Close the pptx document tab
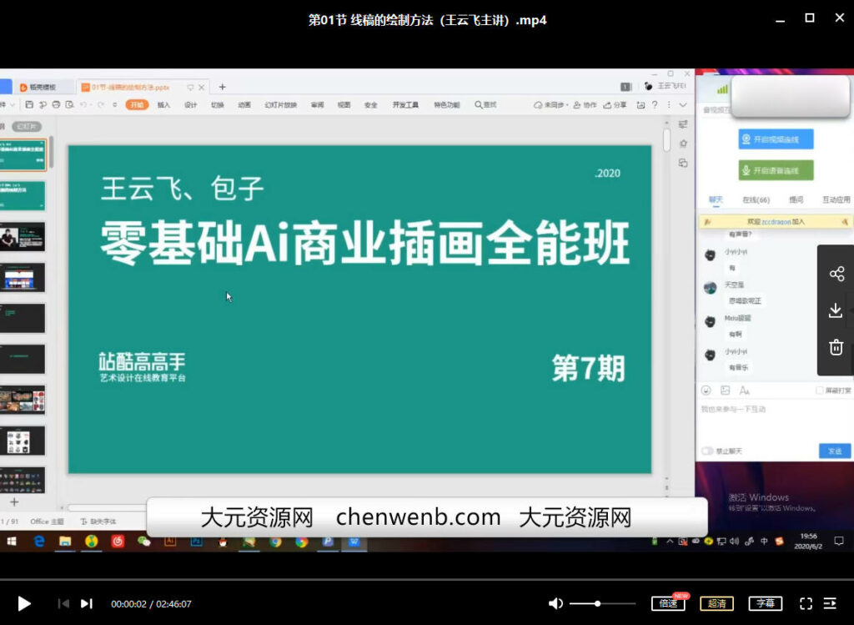This screenshot has height=625, width=854. pos(202,87)
